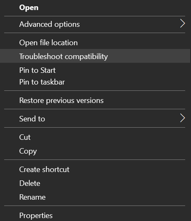Expand the Advanced options submenu arrow

(x=182, y=24)
